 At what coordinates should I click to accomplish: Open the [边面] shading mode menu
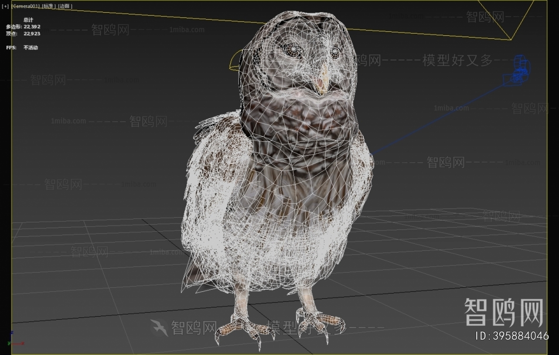pyautogui.click(x=65, y=6)
